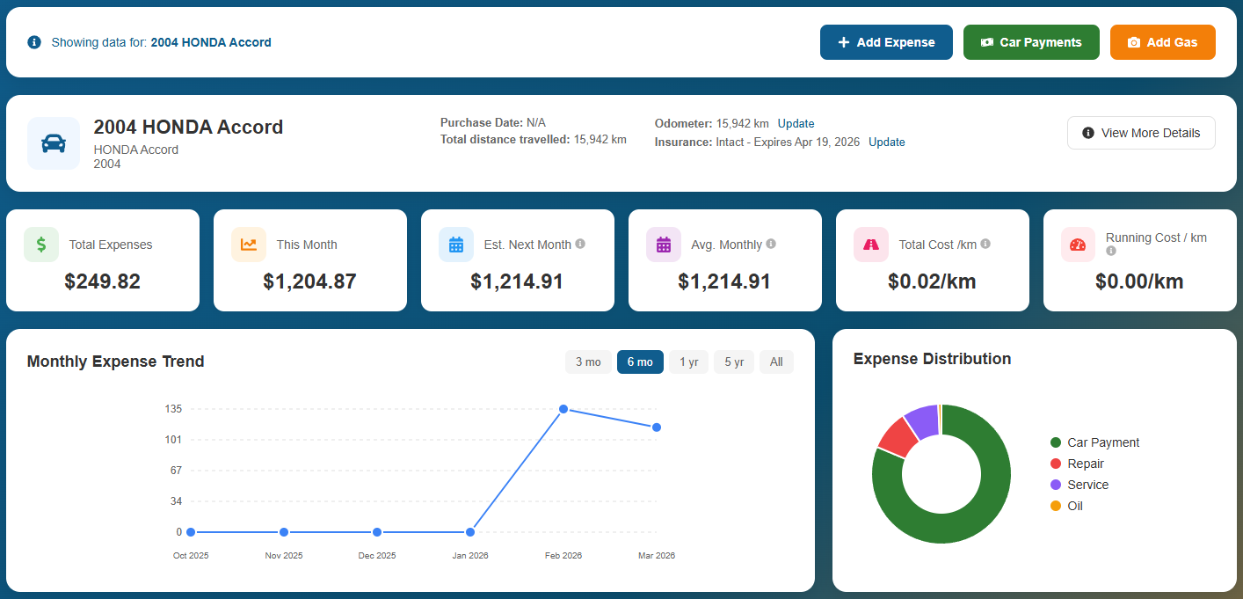Click the Update link next to Odometer
The height and width of the screenshot is (599, 1243).
[796, 123]
